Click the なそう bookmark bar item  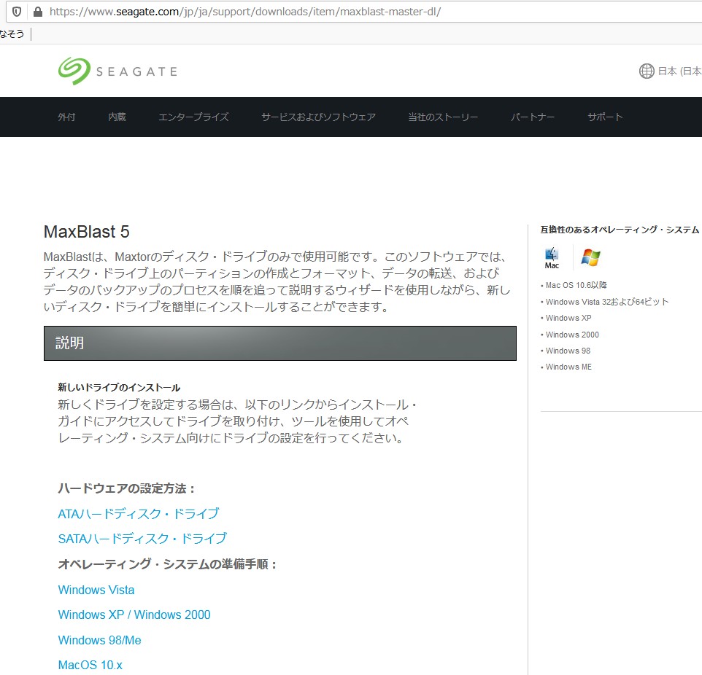pyautogui.click(x=12, y=34)
